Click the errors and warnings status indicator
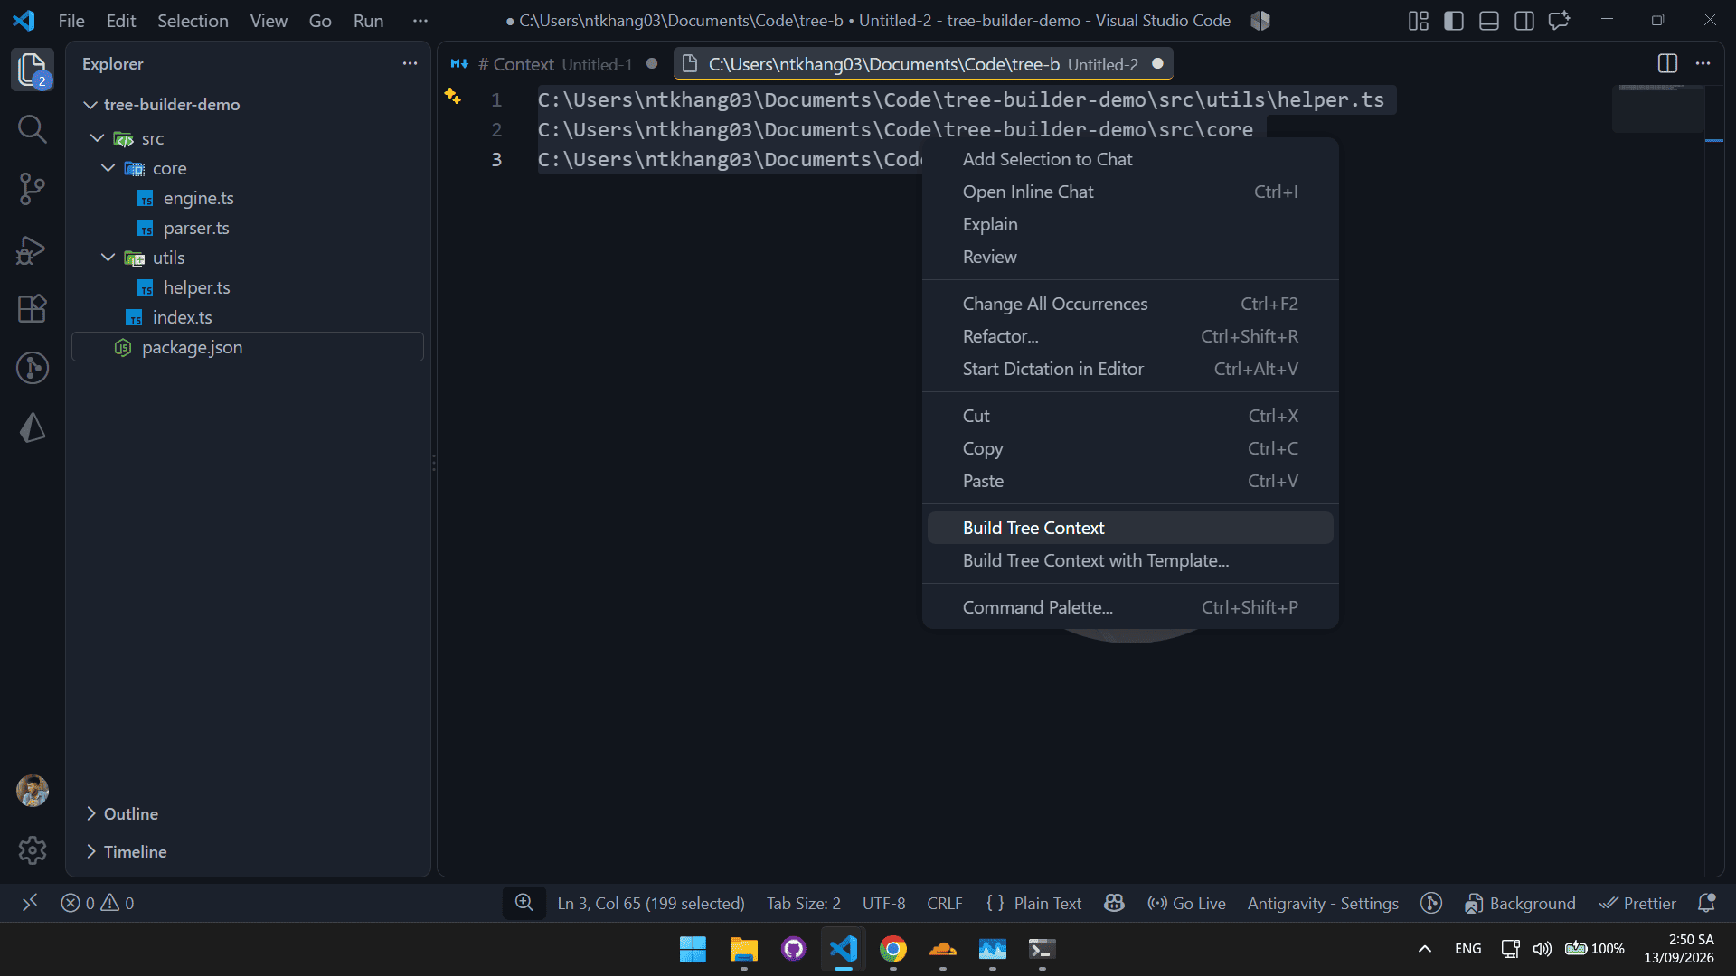This screenshot has width=1736, height=976. pos(98,903)
